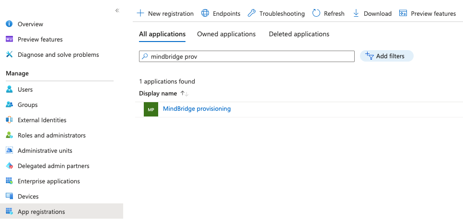The width and height of the screenshot is (463, 222).
Task: Click the Download arrow icon
Action: click(356, 13)
